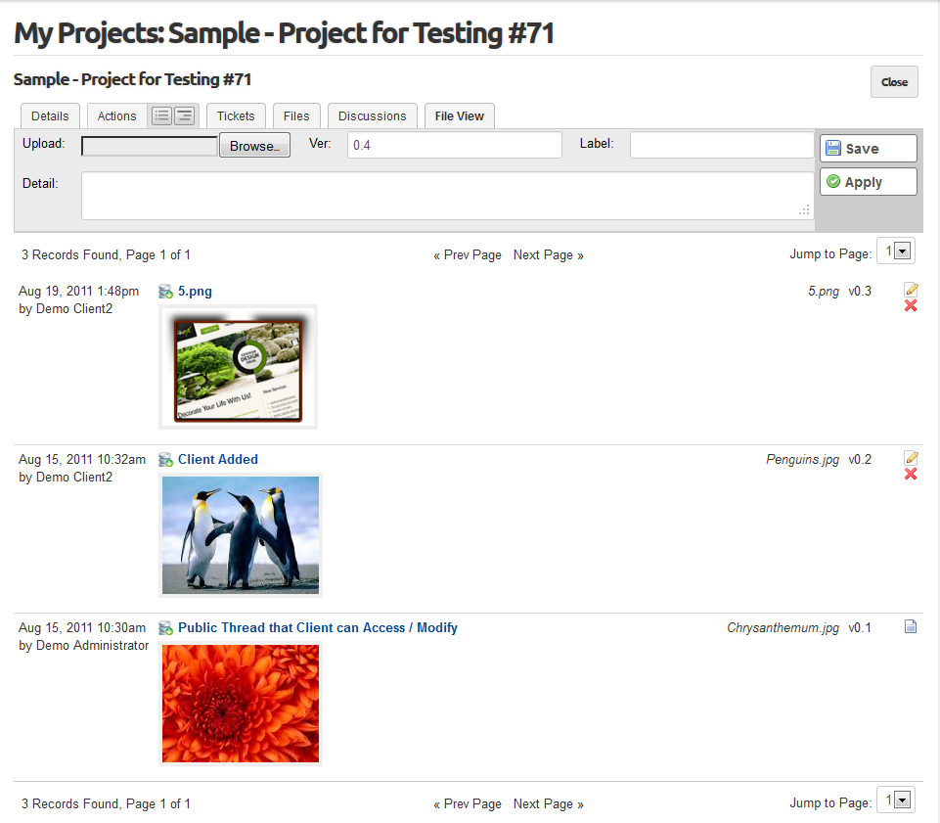
Task: Click download icon beside 5.png title
Action: pos(165,292)
